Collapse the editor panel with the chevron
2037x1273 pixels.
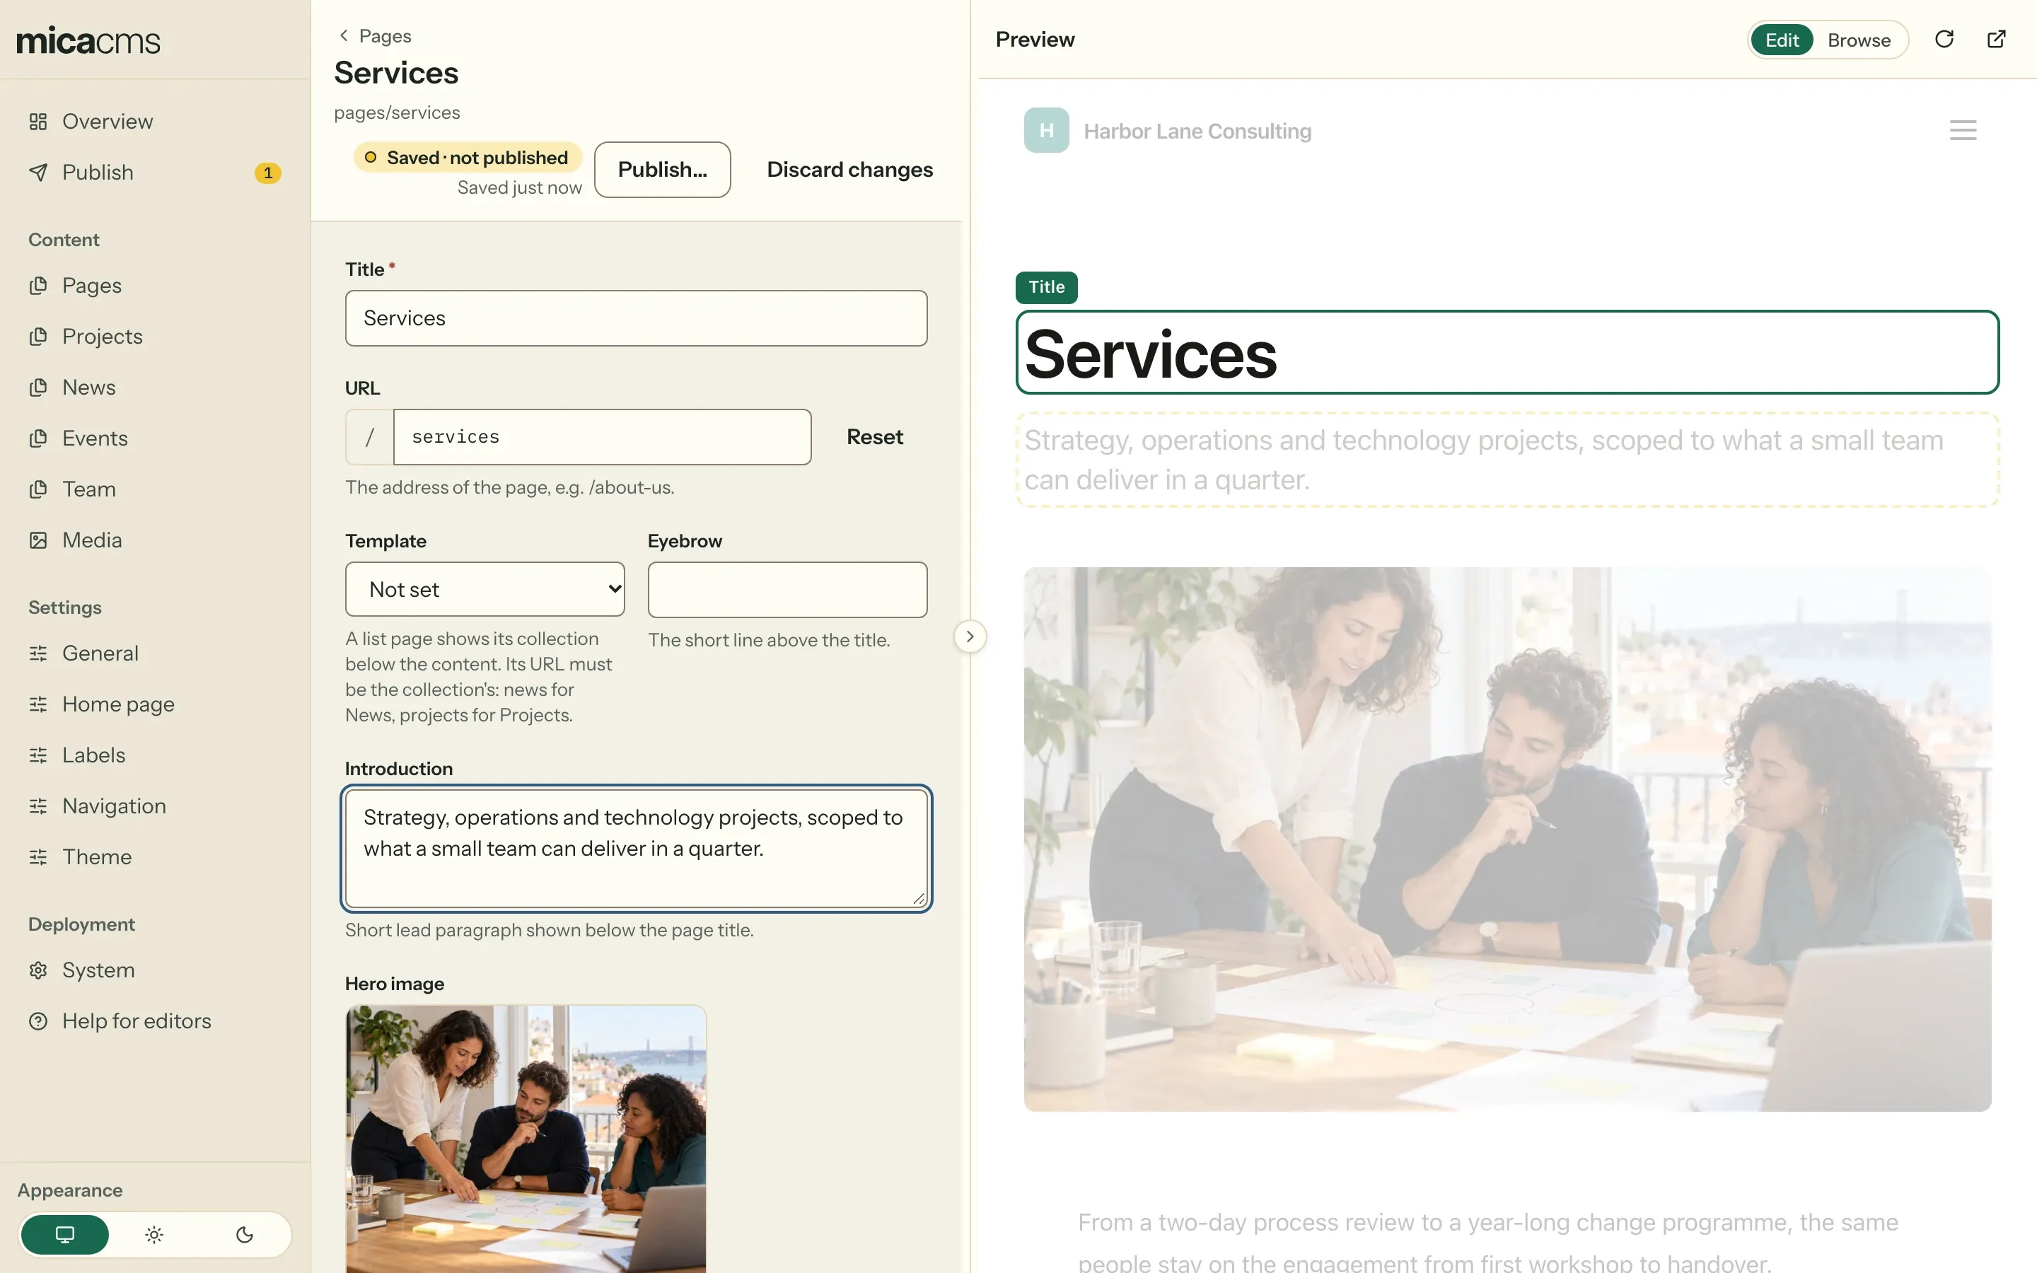click(x=970, y=636)
